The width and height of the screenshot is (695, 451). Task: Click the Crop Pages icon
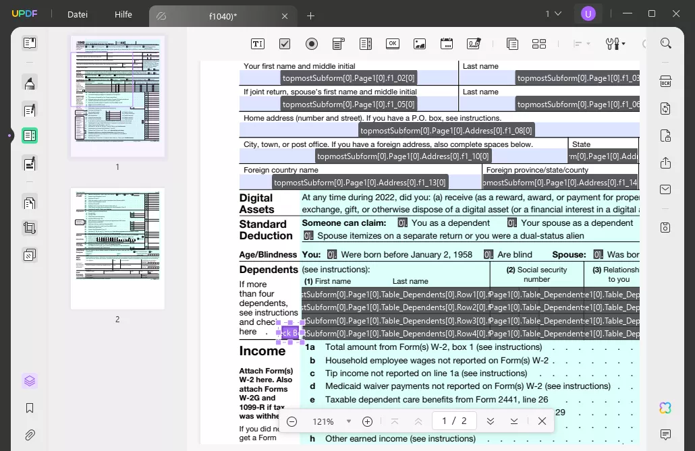click(30, 228)
